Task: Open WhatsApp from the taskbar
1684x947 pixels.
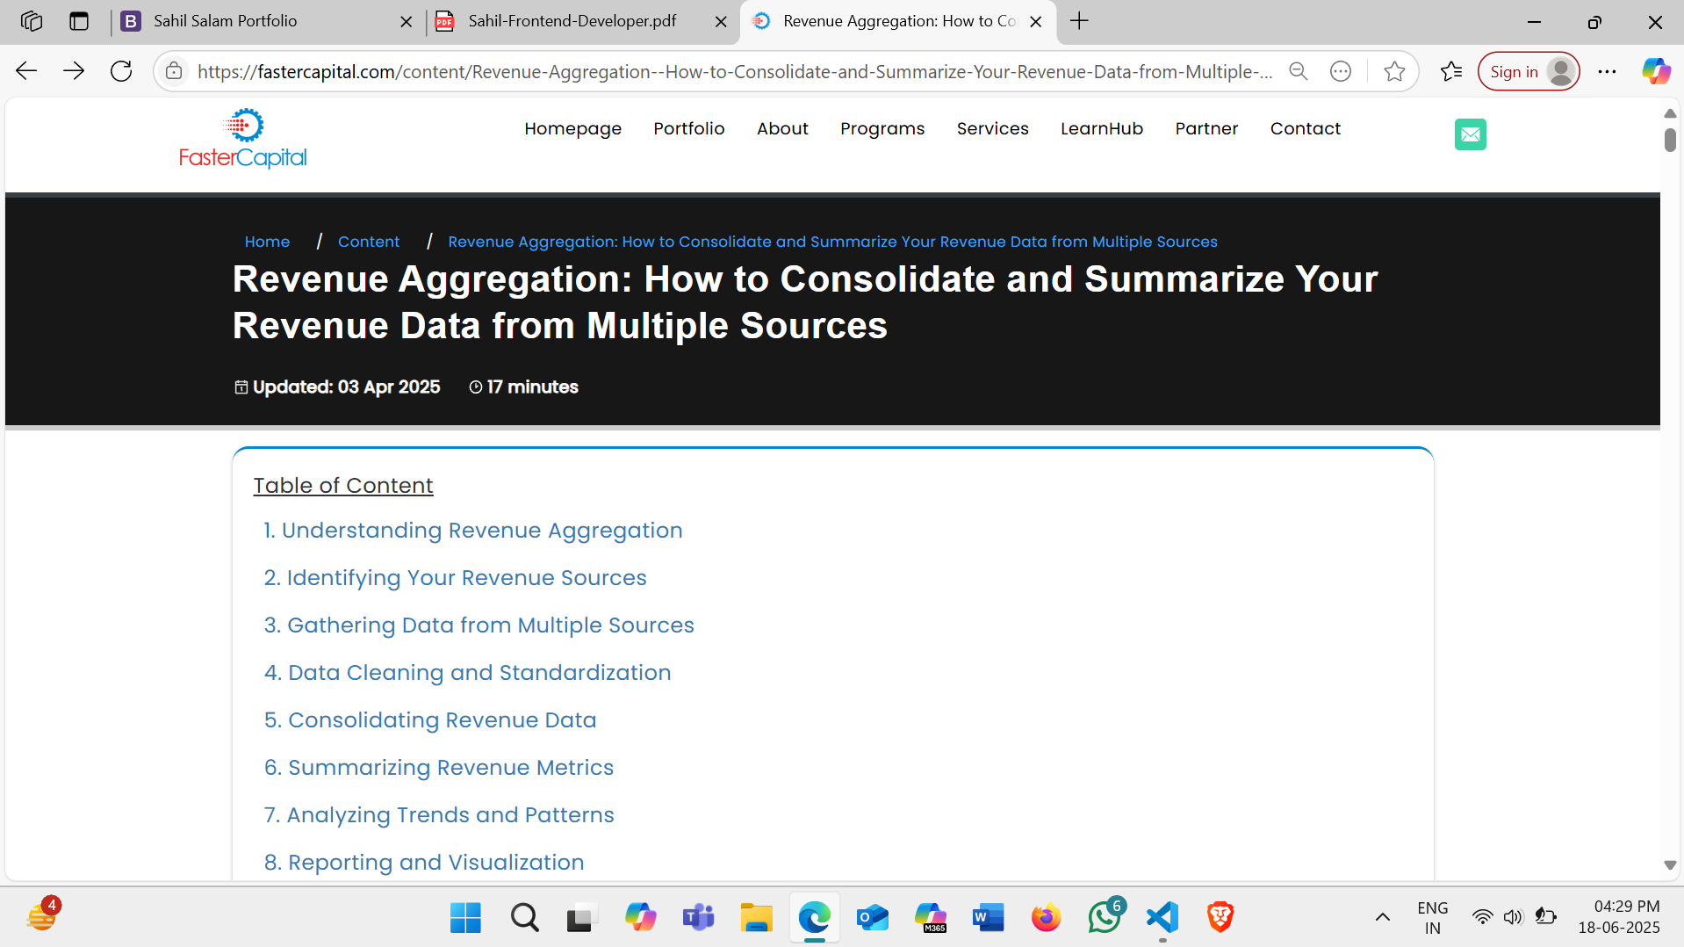Action: tap(1104, 918)
